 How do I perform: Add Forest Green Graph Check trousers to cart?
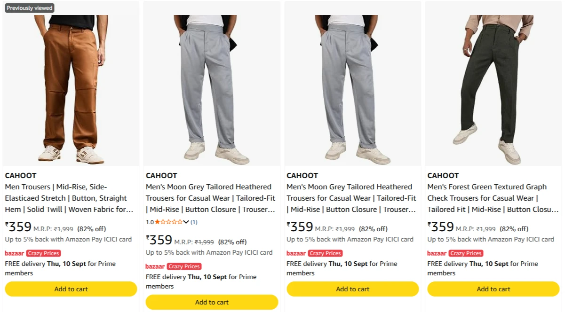coord(493,289)
